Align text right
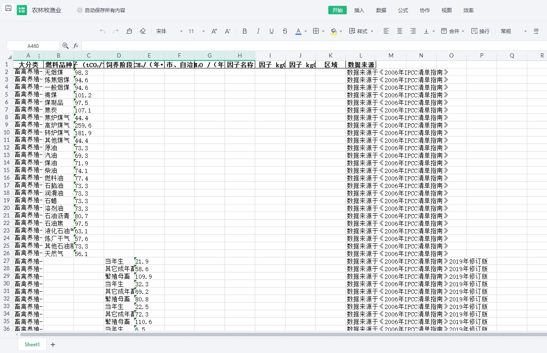The height and width of the screenshot is (353, 547). (413, 31)
